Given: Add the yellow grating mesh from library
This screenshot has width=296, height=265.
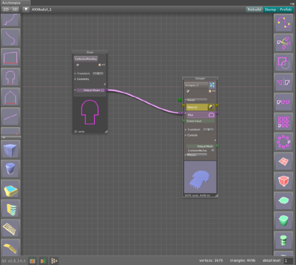Looking at the screenshot, I should (x=11, y=228).
